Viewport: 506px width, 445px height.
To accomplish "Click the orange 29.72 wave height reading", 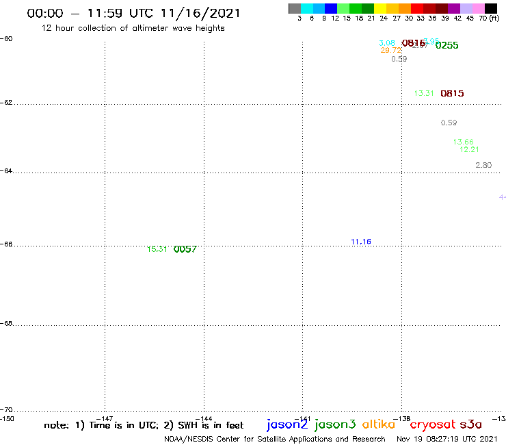I will (x=391, y=50).
